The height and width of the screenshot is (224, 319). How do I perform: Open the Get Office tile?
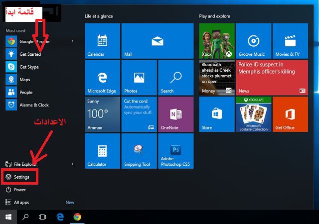(x=290, y=114)
